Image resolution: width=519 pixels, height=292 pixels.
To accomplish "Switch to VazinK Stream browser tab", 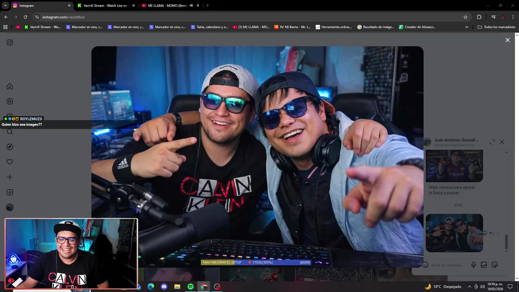I will (x=105, y=6).
